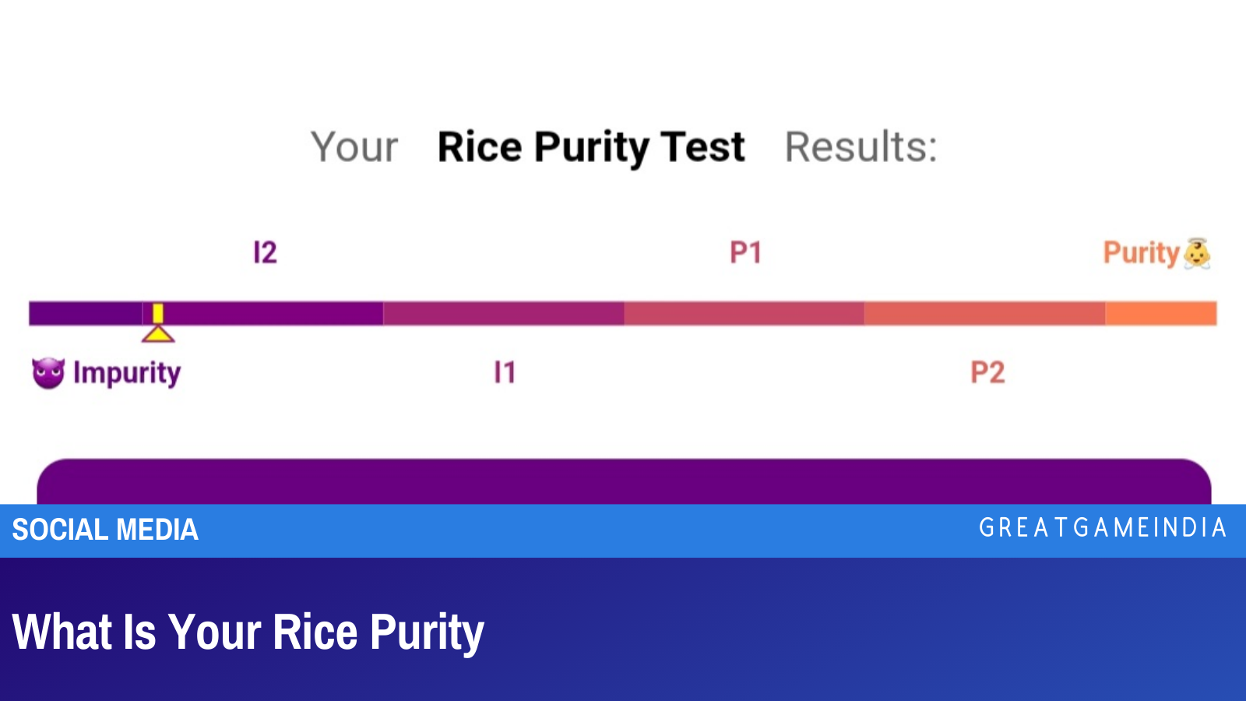This screenshot has width=1246, height=701.
Task: Select the yellow triangle score marker
Action: click(158, 333)
